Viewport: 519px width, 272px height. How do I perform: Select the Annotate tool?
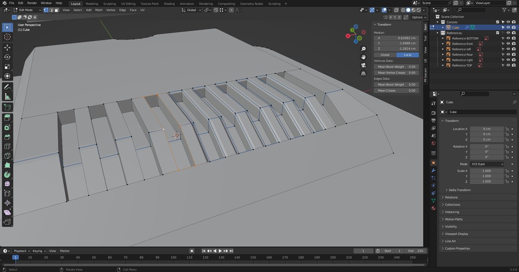point(7,86)
